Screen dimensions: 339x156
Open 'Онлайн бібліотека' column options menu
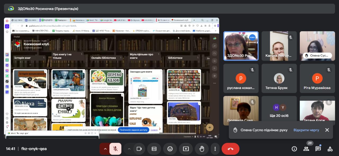pos(121,57)
